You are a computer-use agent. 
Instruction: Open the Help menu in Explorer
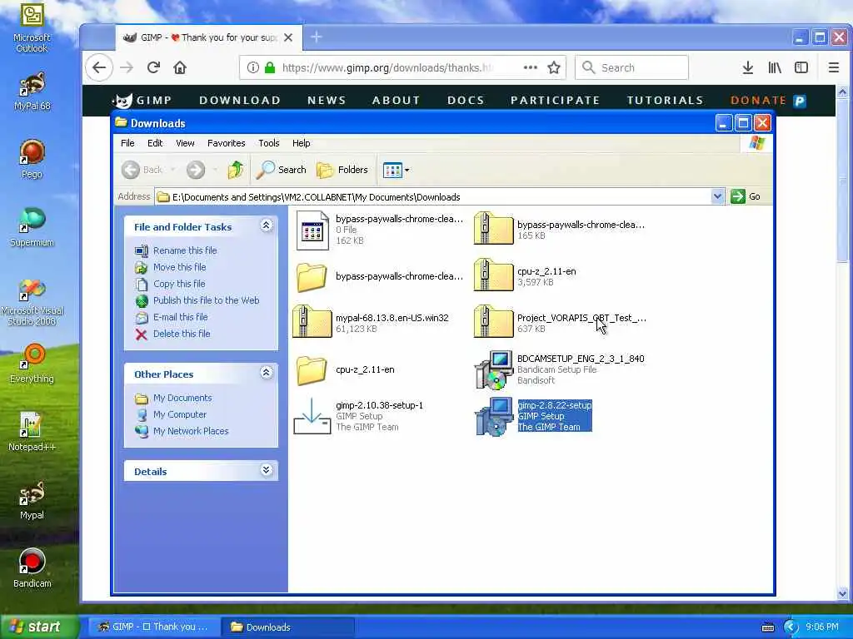tap(301, 143)
